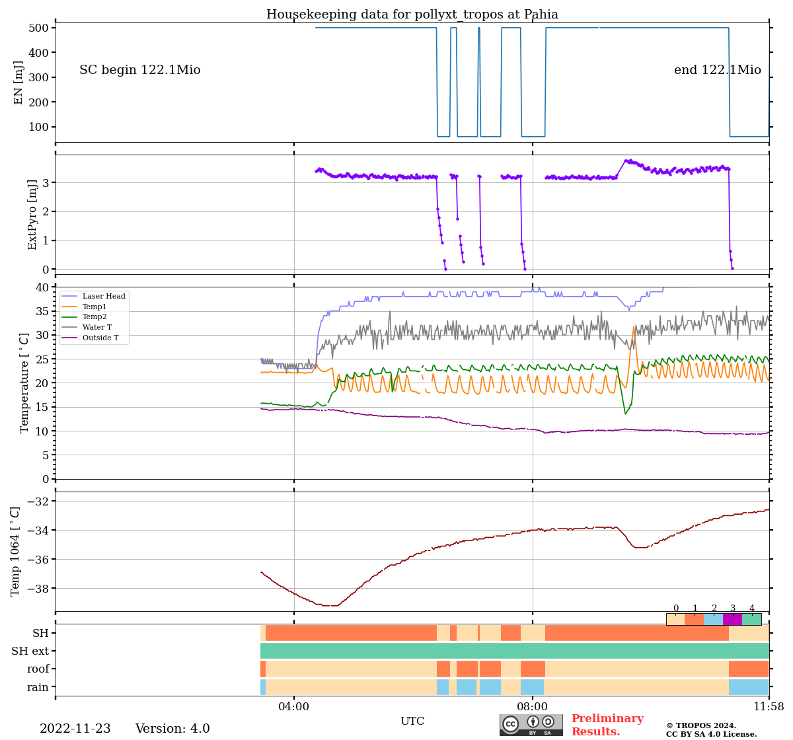Screen dimensions: 793x740
Task: Click the '40' tick on Temperature axis
Action: tap(42, 287)
